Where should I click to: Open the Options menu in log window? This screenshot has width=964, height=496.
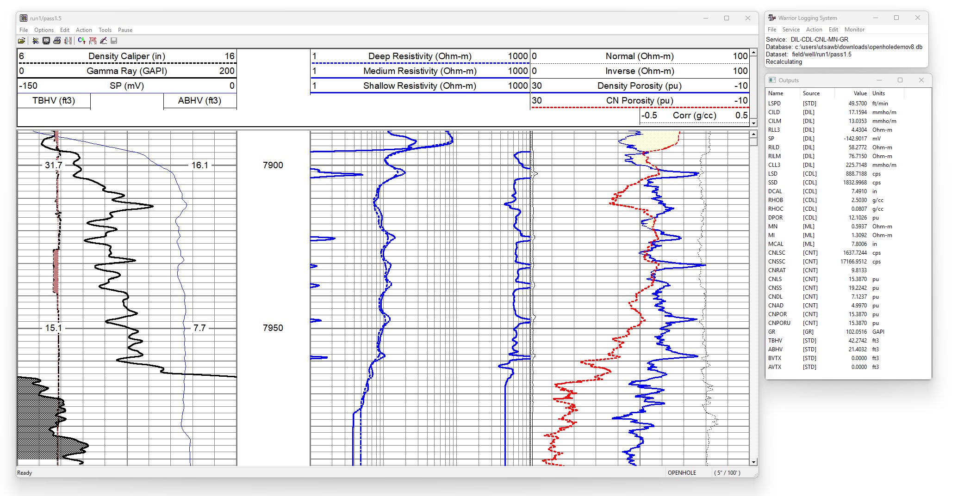(44, 30)
